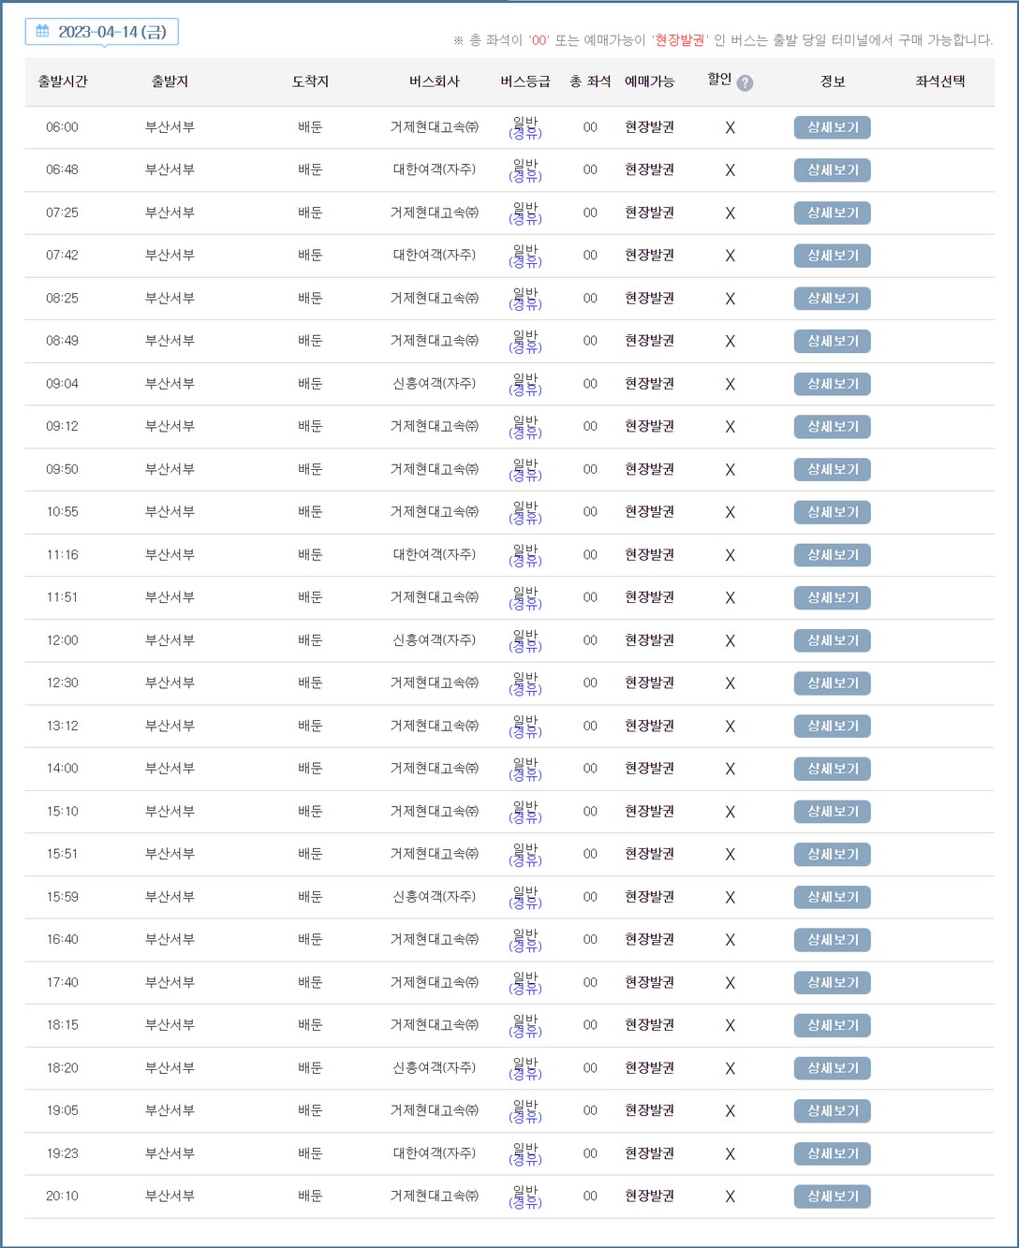Click 현장발권 in the 20:10 row

pos(649,1196)
